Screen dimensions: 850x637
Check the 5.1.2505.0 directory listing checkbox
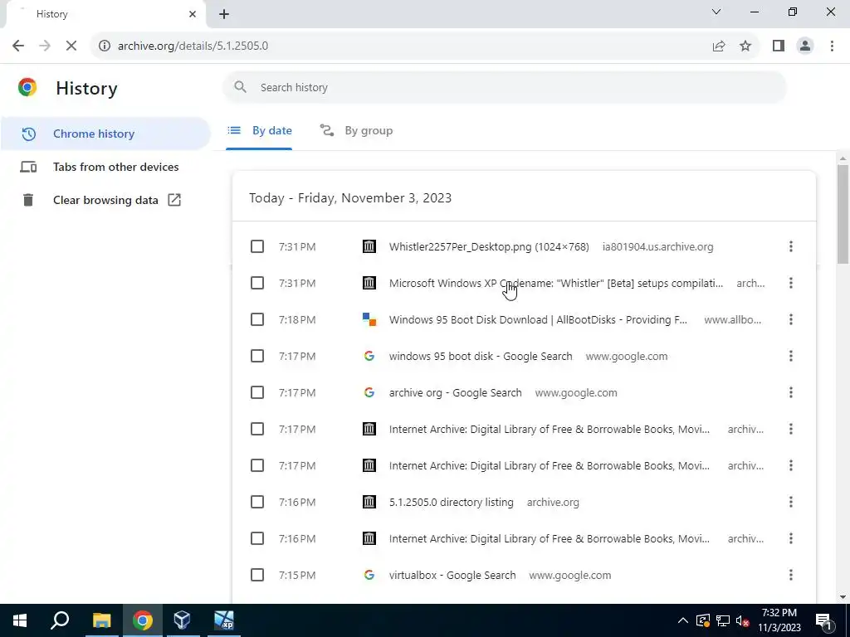coord(257,502)
